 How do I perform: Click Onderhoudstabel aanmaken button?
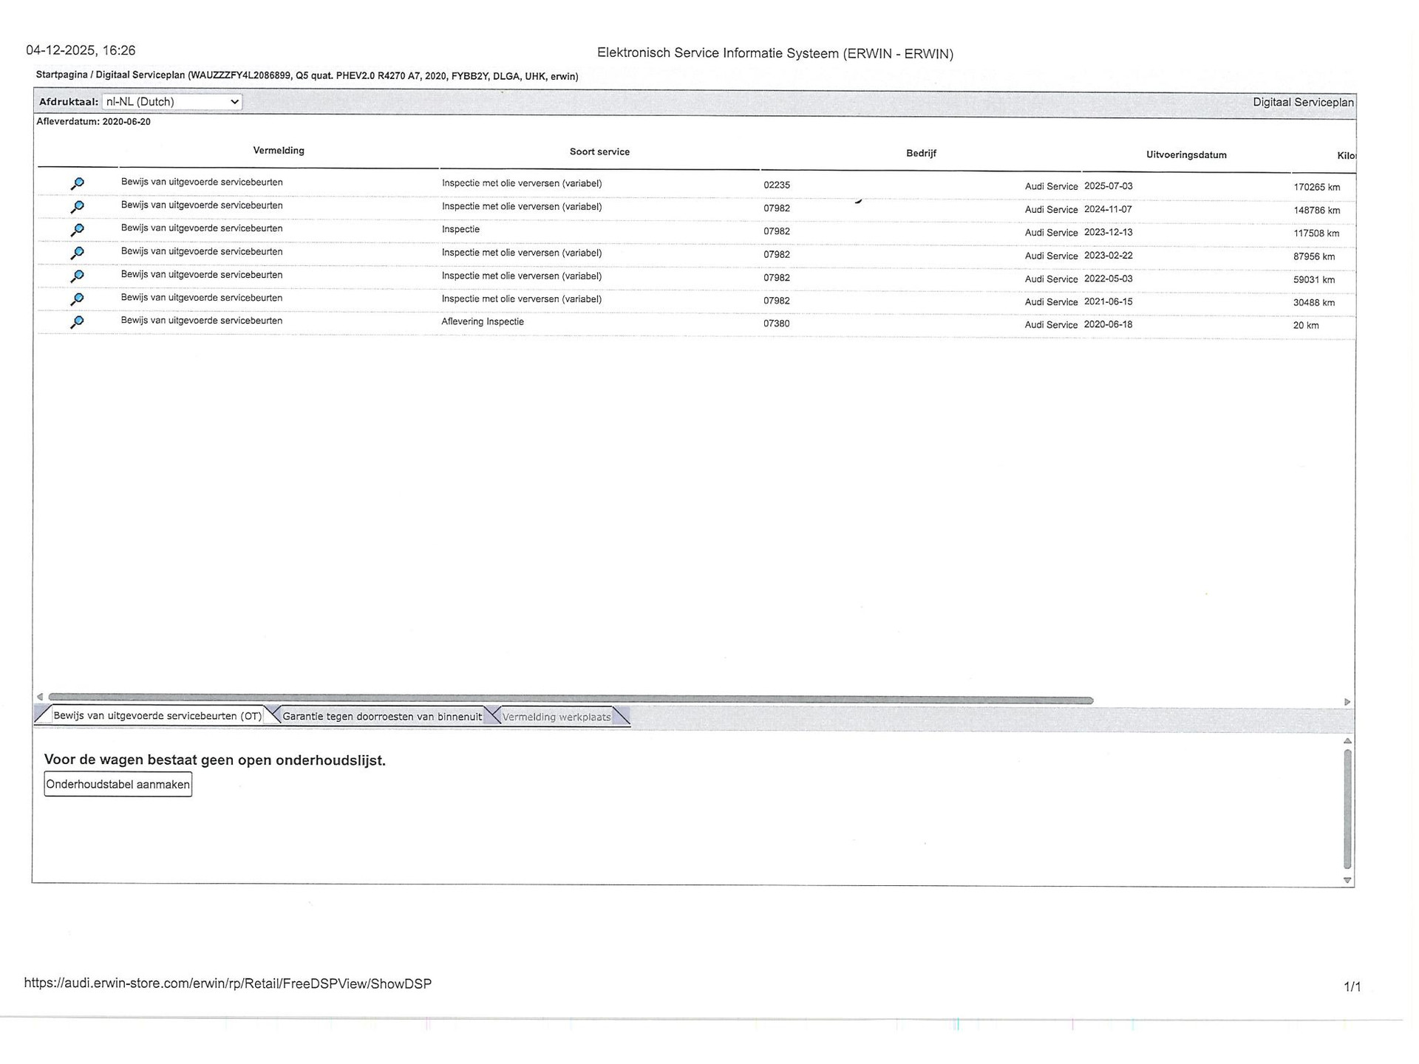tap(118, 784)
